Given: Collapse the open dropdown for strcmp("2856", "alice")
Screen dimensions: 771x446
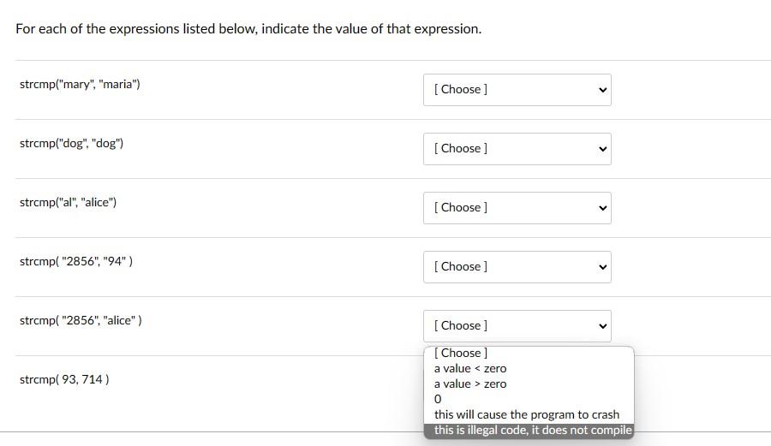Looking at the screenshot, I should [517, 326].
